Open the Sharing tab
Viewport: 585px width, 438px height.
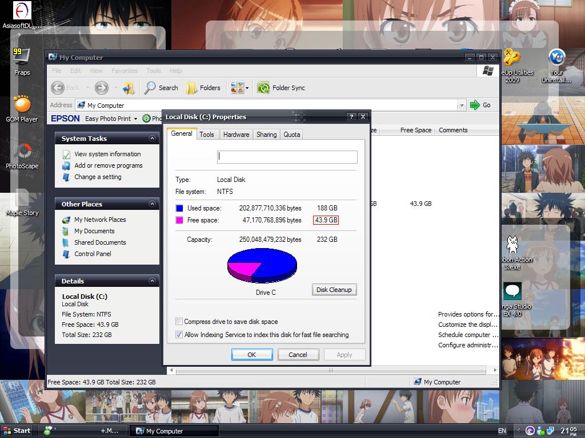266,135
